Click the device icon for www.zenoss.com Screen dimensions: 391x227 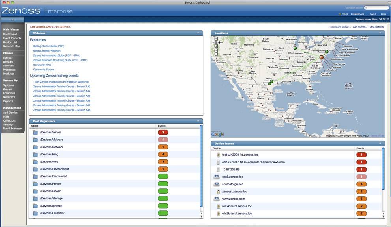click(217, 199)
